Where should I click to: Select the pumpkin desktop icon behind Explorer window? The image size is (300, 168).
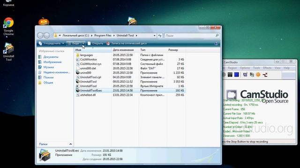point(44,22)
